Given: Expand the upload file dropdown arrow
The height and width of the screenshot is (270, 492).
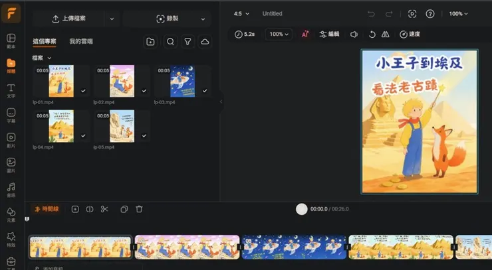Looking at the screenshot, I should 112,19.
